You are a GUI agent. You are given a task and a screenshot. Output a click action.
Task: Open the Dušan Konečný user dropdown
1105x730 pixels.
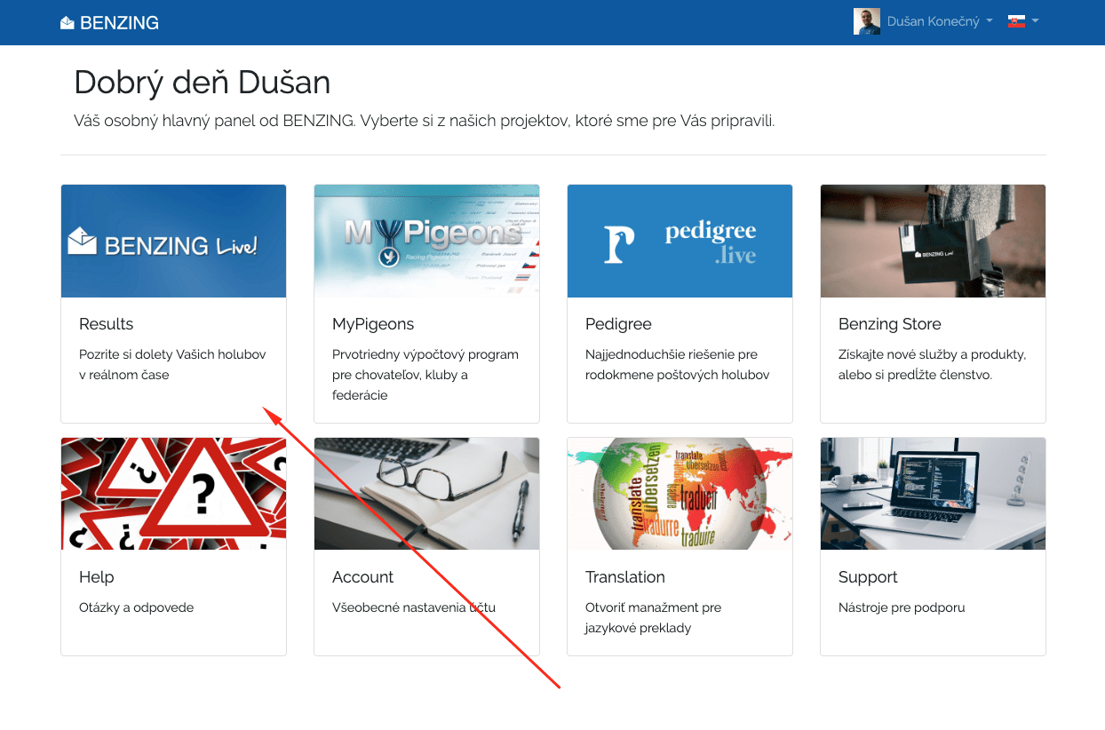[x=941, y=22]
